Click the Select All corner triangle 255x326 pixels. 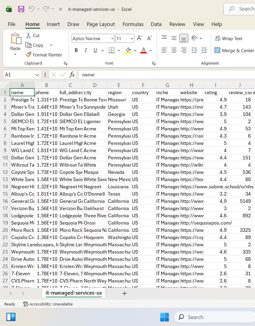coord(7,85)
